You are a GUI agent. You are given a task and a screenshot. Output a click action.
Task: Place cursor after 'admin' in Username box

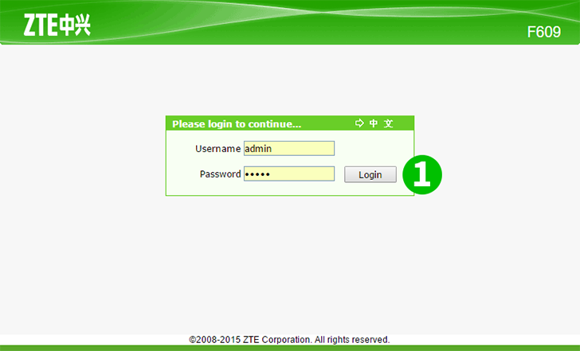(272, 149)
